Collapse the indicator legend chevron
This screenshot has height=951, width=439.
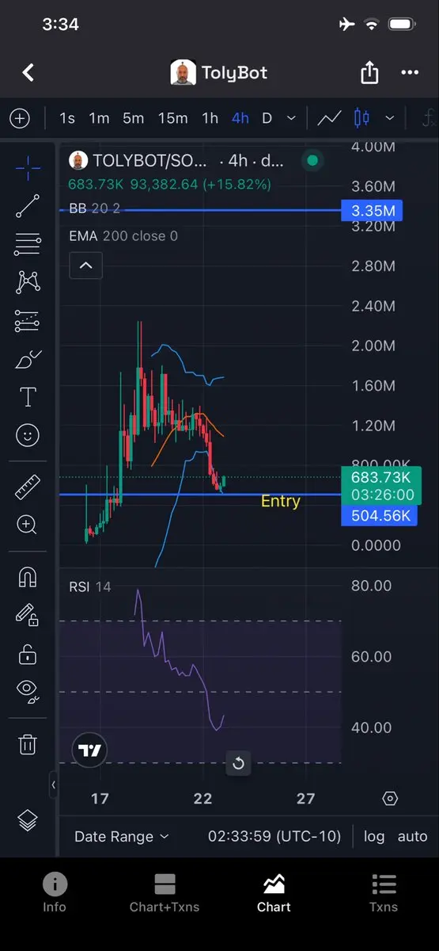pos(86,265)
